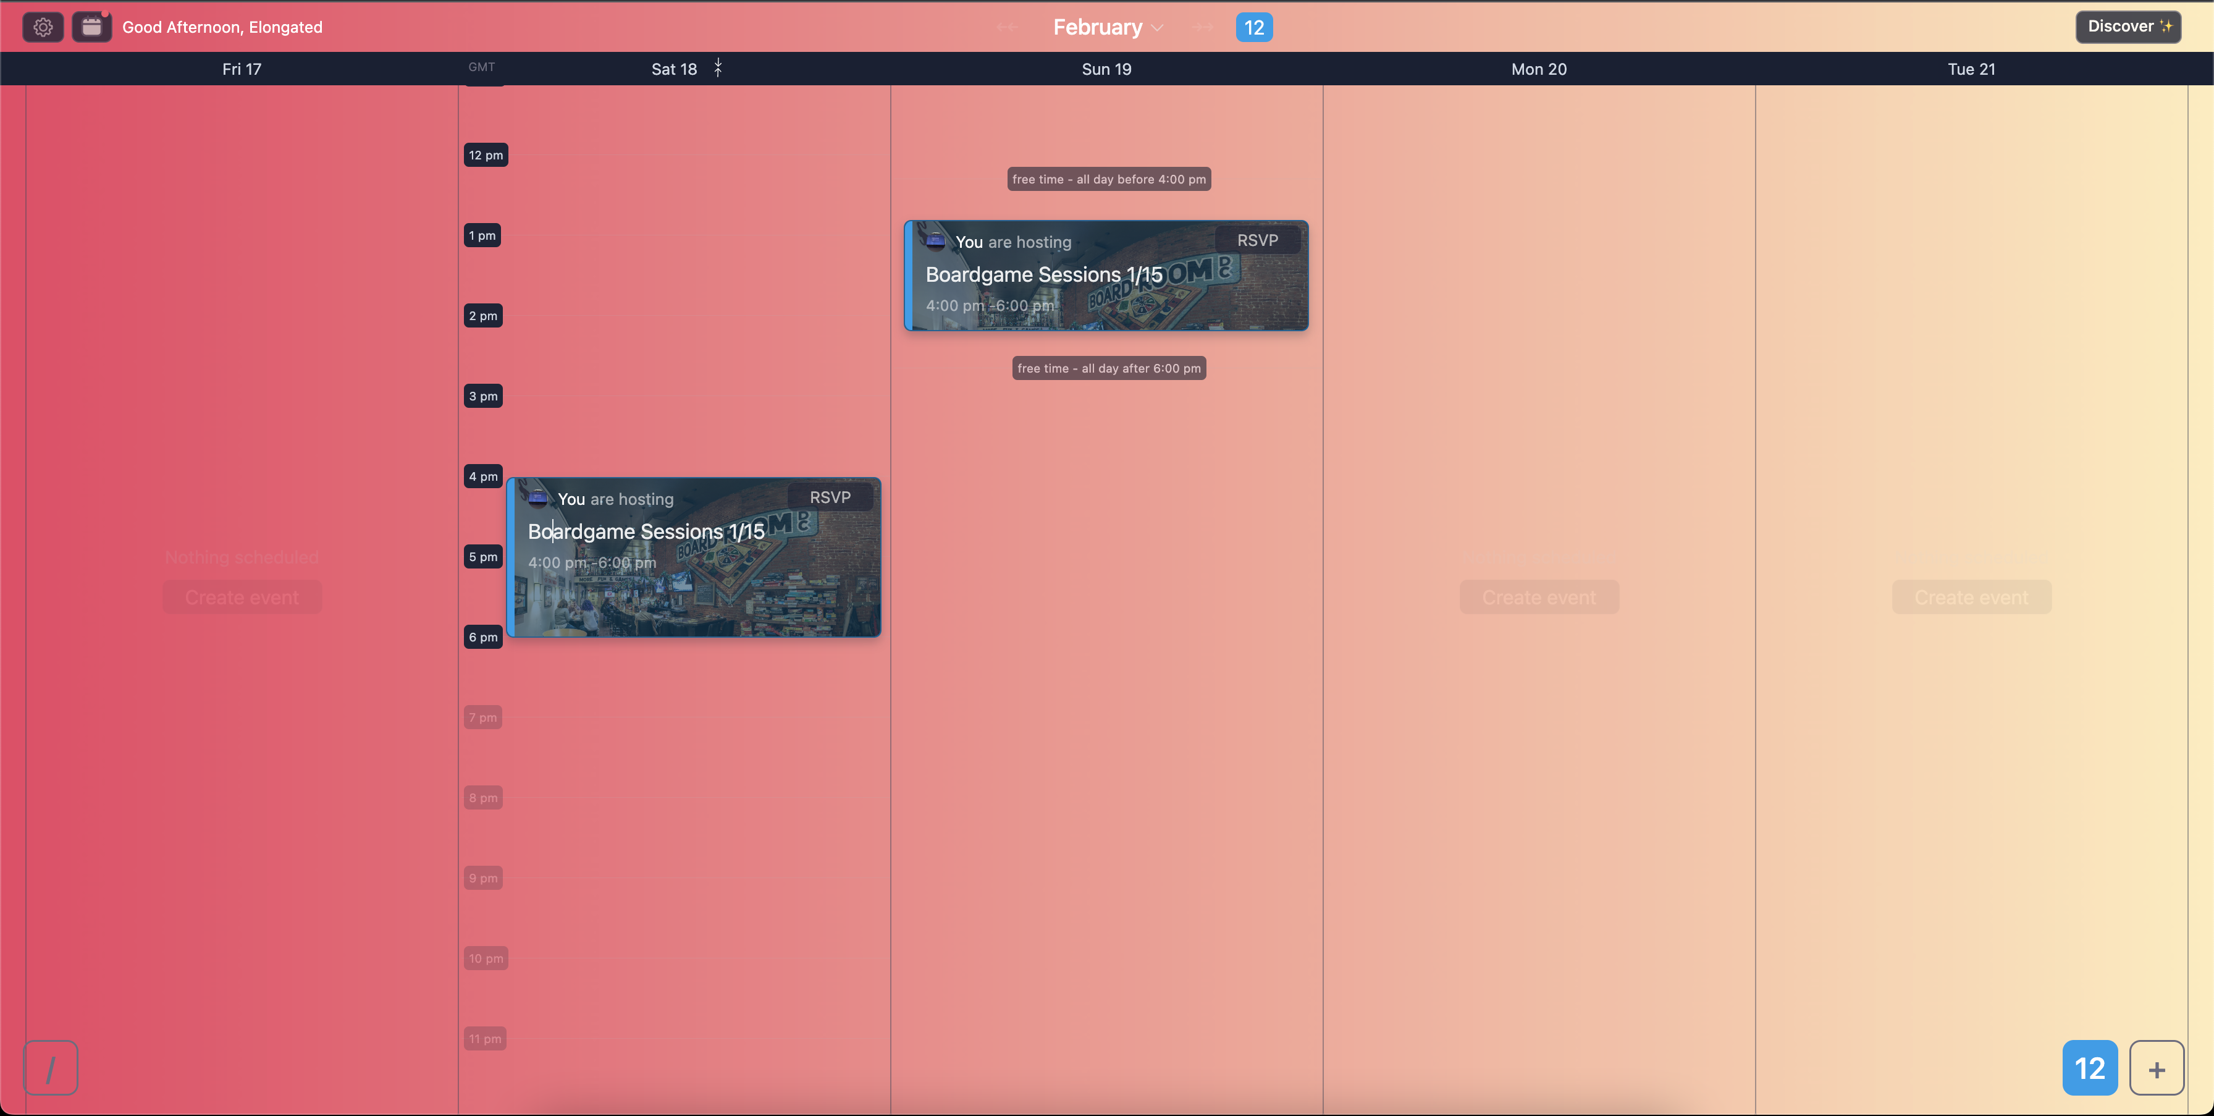Image resolution: width=2214 pixels, height=1116 pixels.
Task: Jump to today with the top 12 badge
Action: [x=1254, y=28]
